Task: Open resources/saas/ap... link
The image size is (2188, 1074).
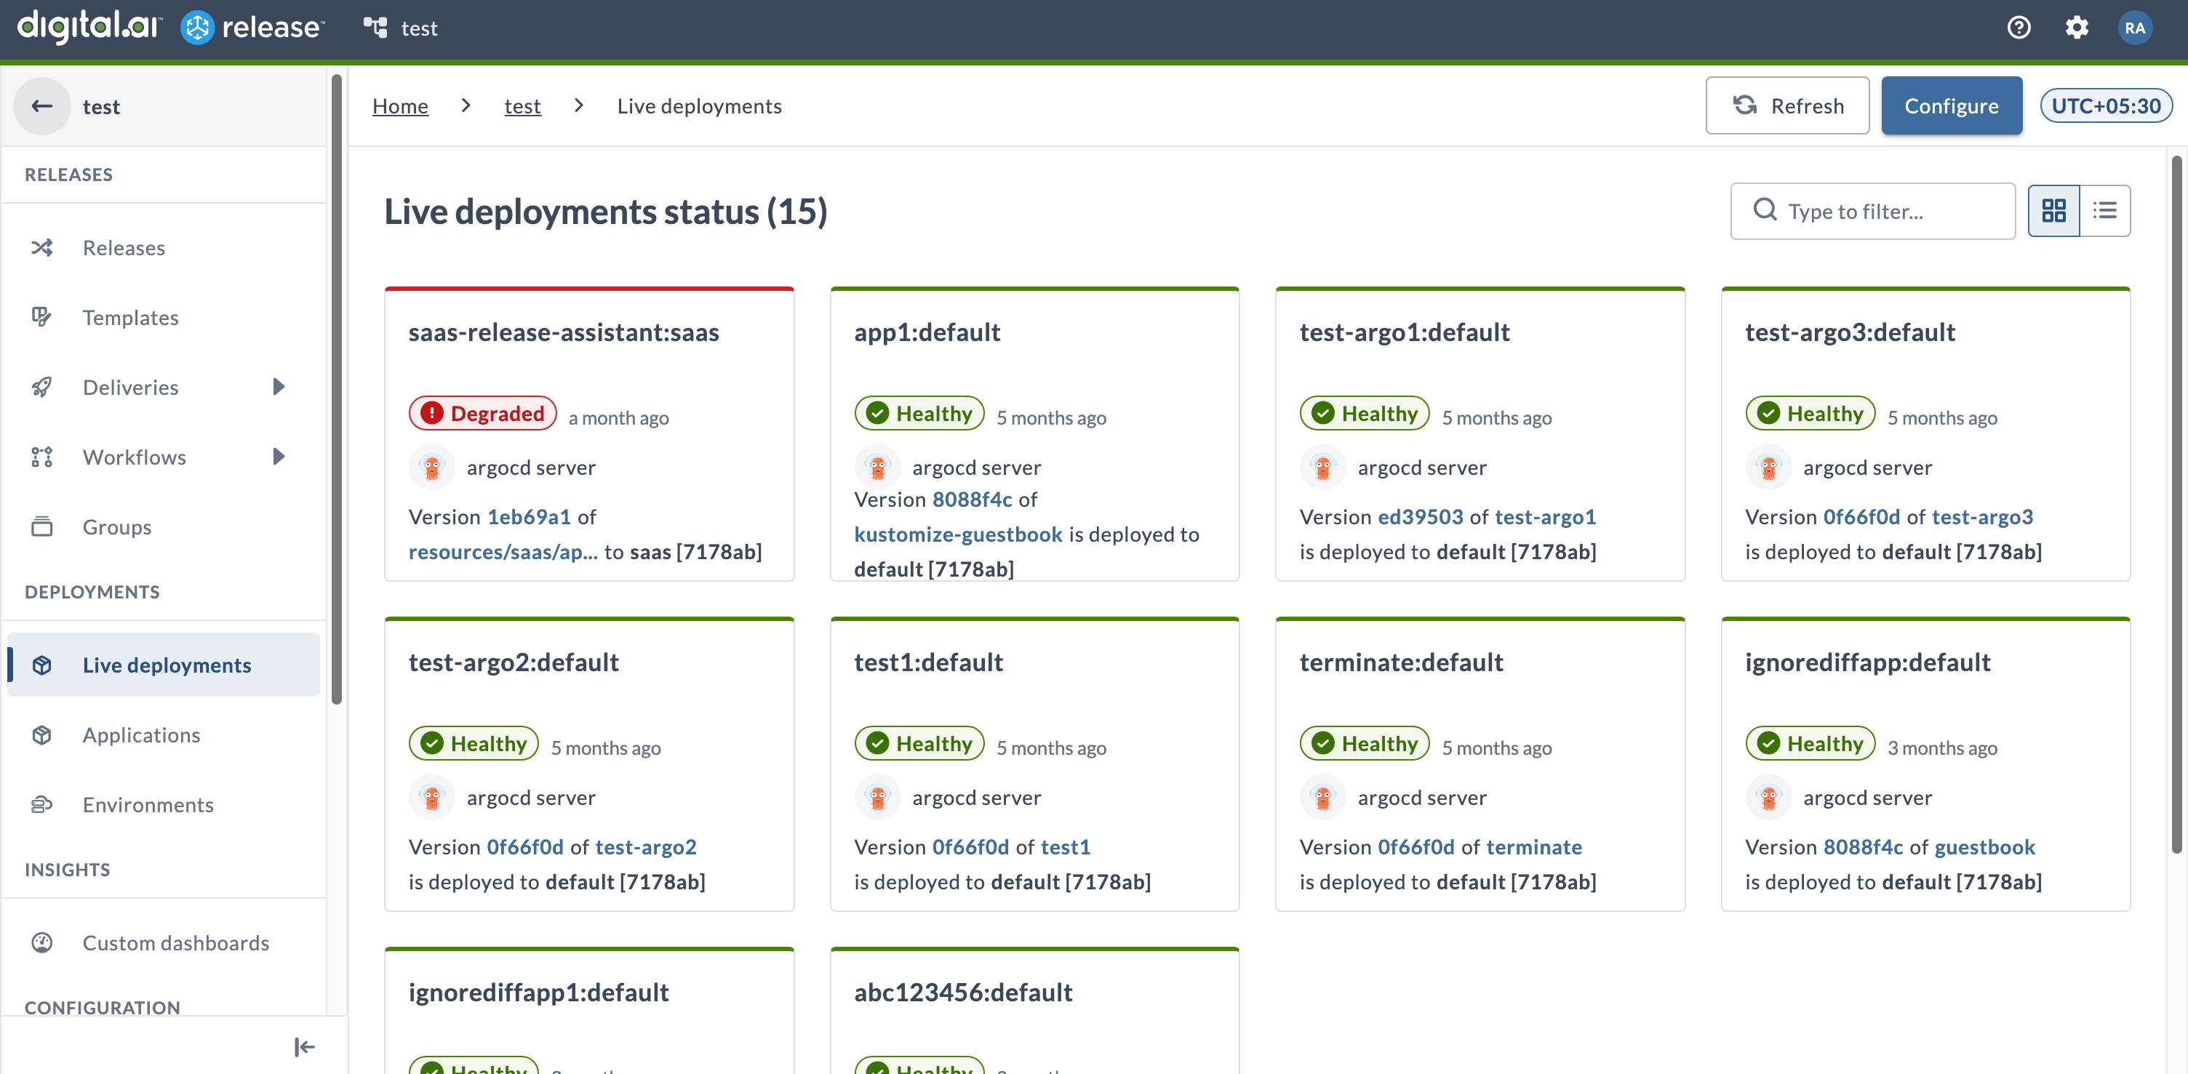Action: tap(503, 551)
